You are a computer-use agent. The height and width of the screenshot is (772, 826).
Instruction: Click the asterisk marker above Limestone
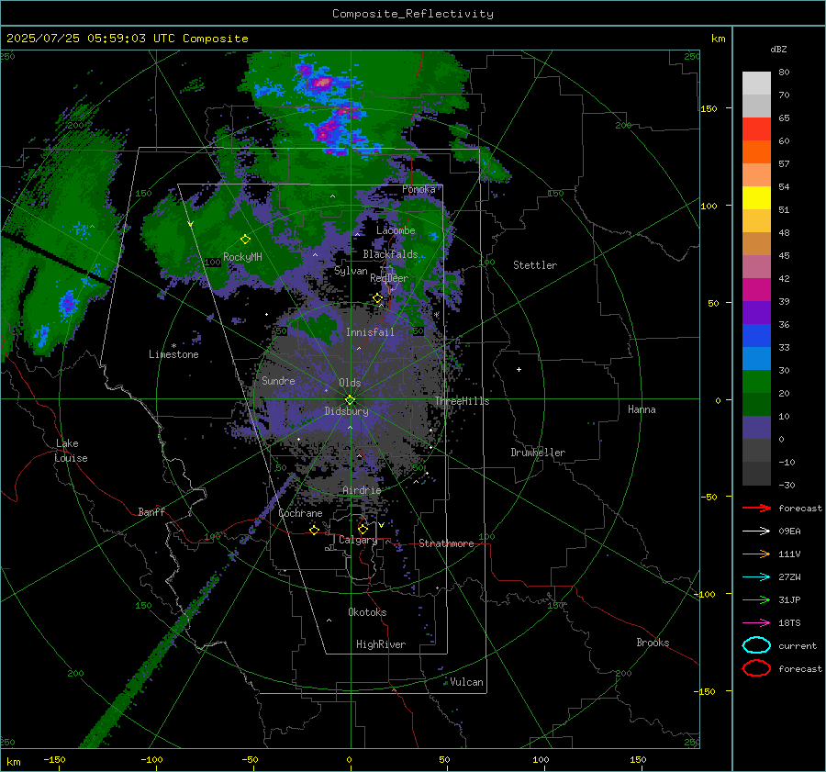[x=173, y=346]
